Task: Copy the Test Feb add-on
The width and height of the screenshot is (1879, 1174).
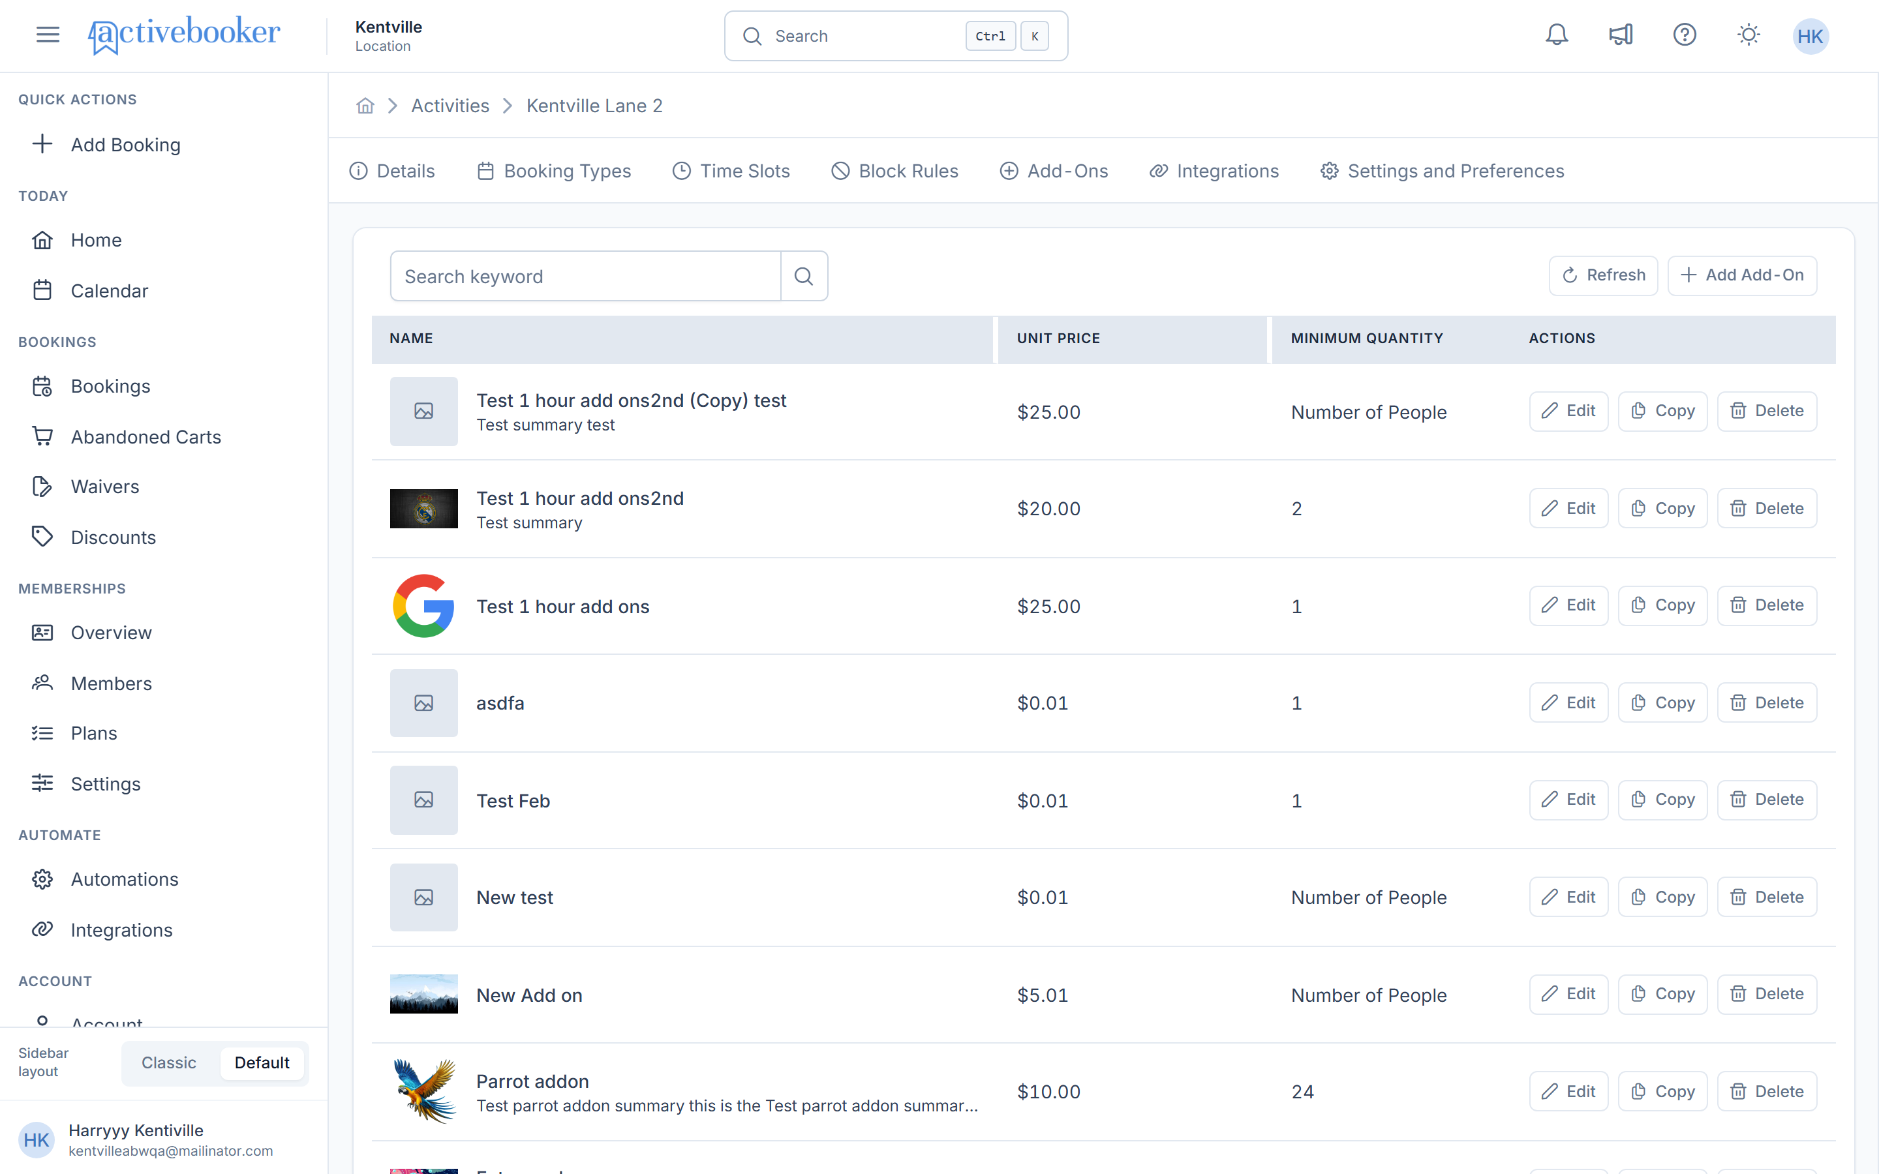Action: (x=1662, y=799)
